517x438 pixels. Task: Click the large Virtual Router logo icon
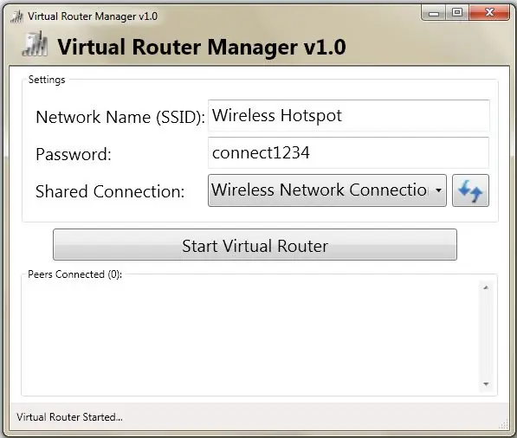click(x=35, y=44)
